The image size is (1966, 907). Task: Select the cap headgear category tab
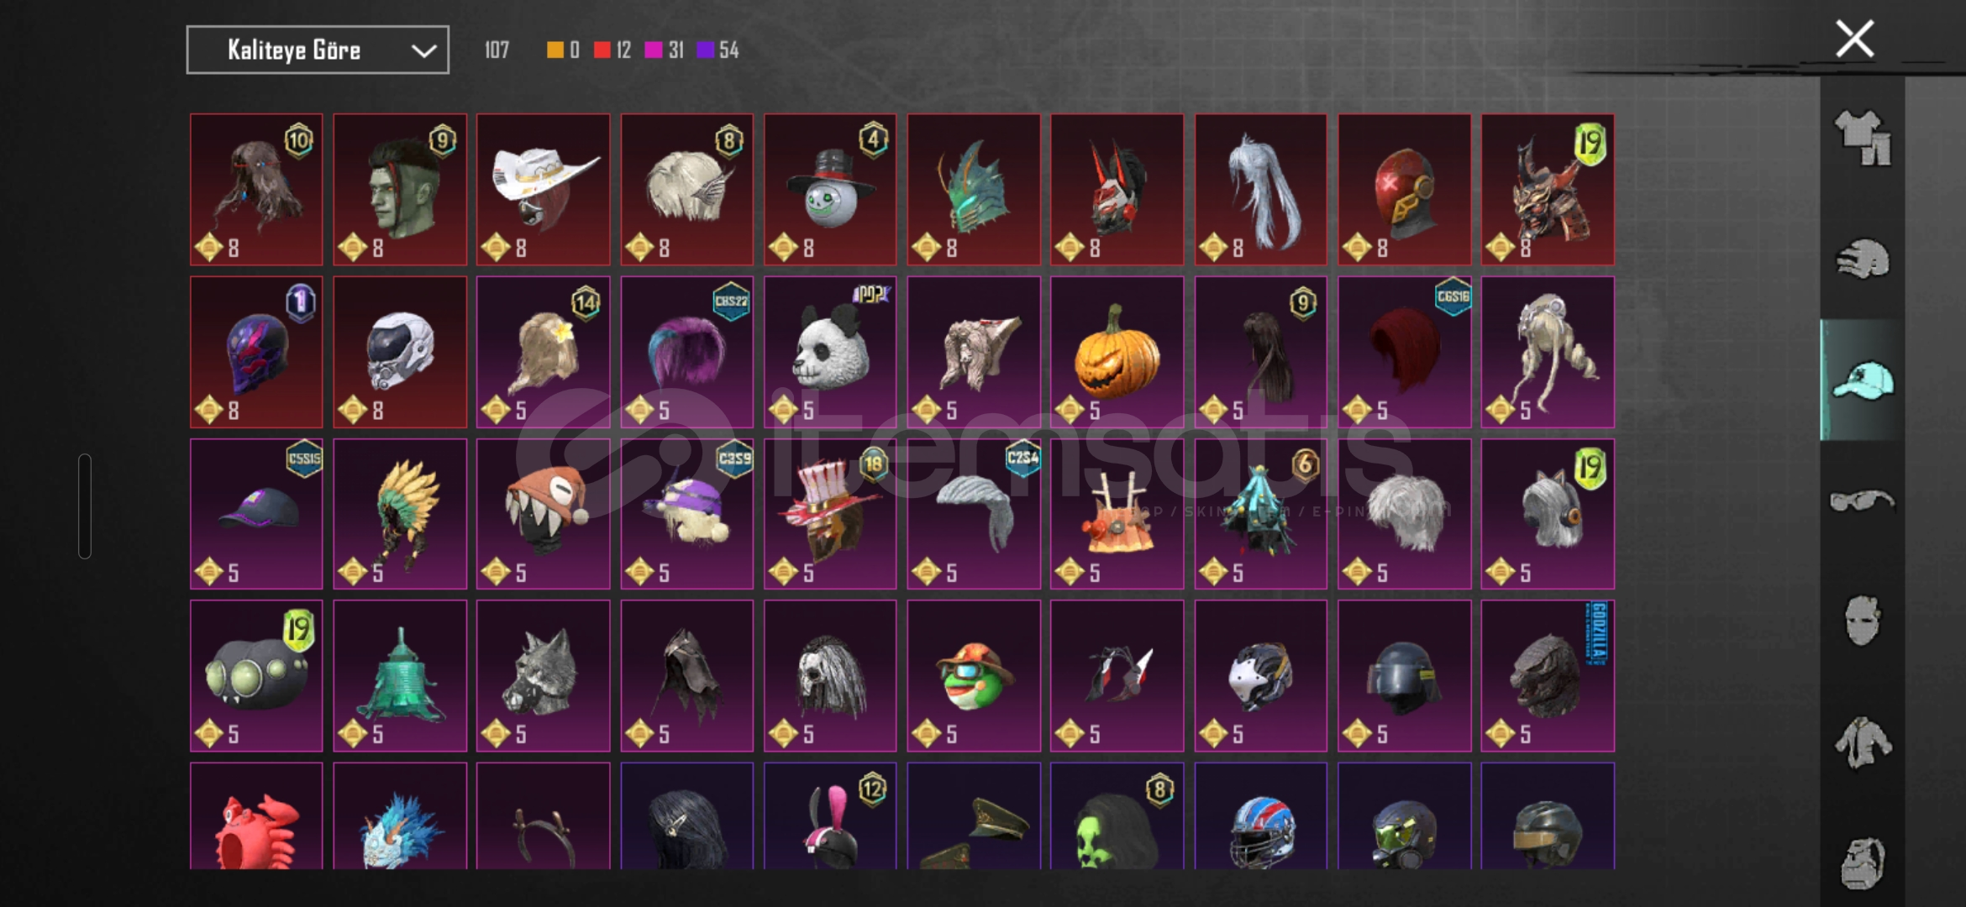(1863, 380)
